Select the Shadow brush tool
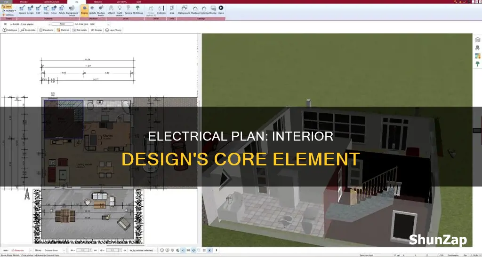The width and height of the screenshot is (482, 257). (101, 10)
